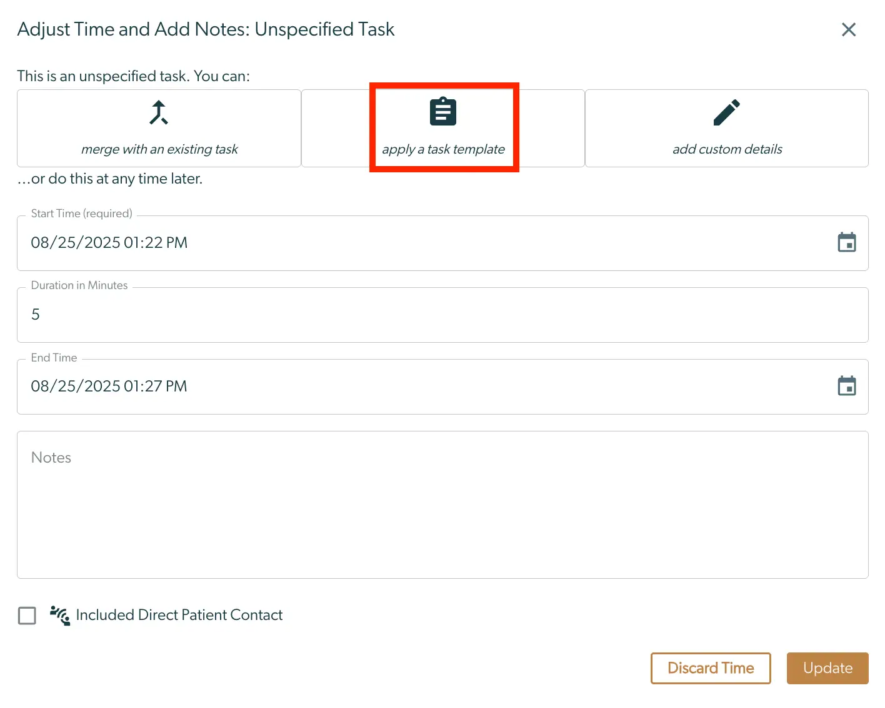885x708 pixels.
Task: Open the Start Time calendar picker icon
Action: pos(847,242)
